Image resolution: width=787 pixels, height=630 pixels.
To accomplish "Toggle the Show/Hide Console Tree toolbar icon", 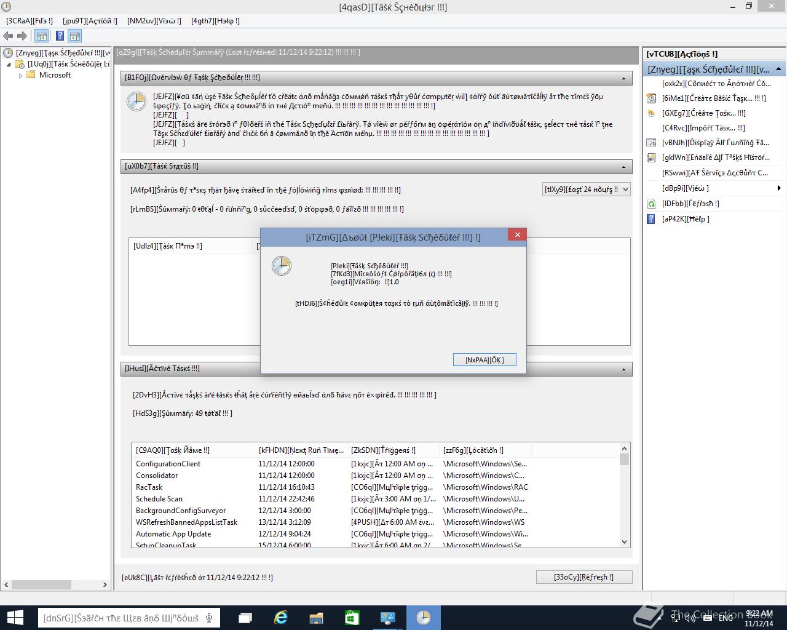I will (x=41, y=36).
